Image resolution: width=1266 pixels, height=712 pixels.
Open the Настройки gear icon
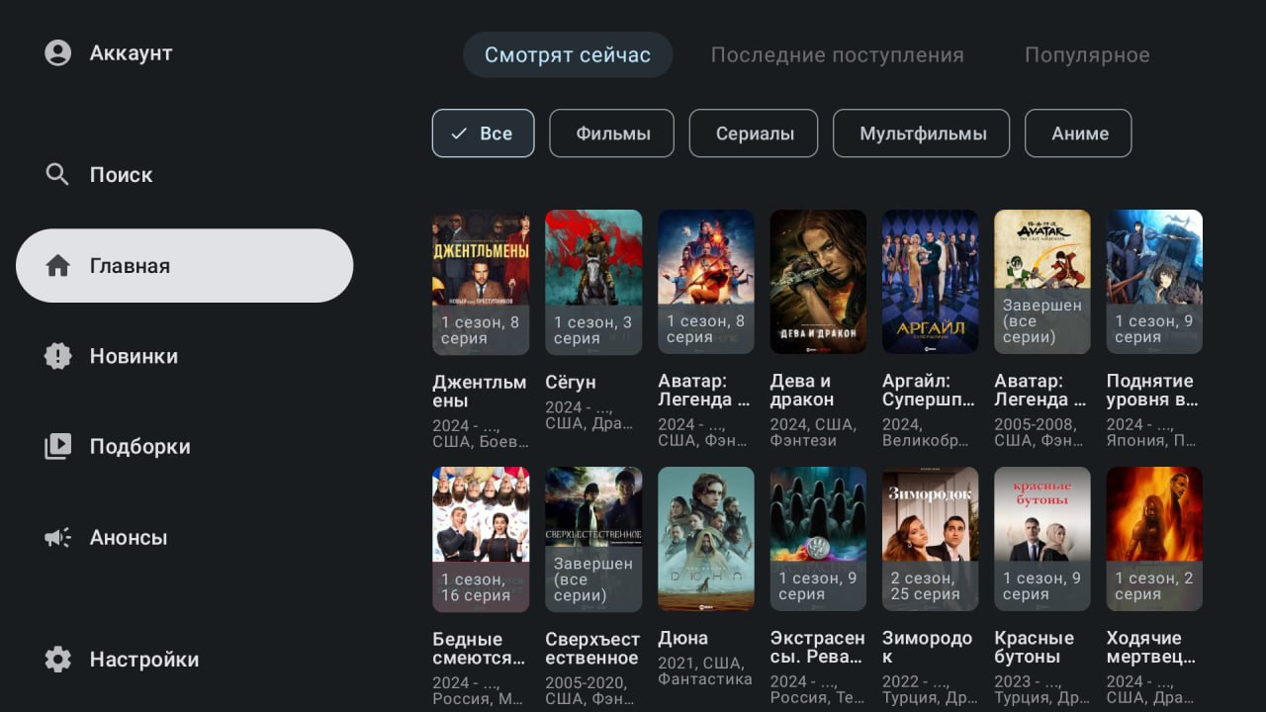coord(58,660)
